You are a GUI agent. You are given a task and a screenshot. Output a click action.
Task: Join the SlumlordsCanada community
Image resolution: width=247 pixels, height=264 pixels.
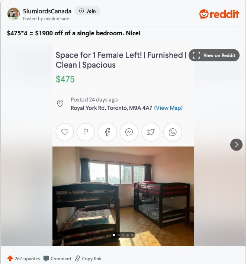tap(87, 11)
